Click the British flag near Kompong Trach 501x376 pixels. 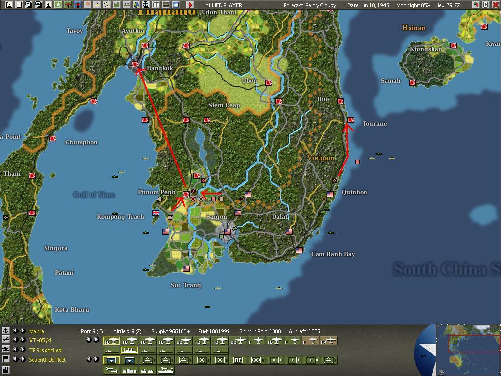point(156,212)
